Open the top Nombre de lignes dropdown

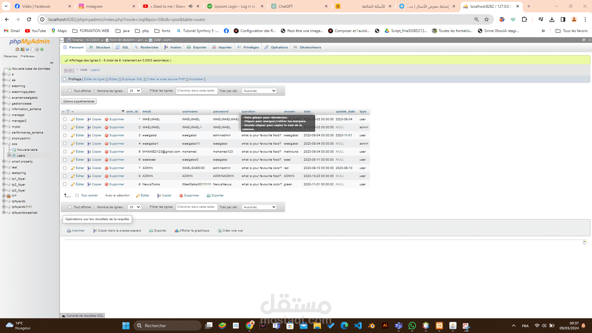pos(134,91)
